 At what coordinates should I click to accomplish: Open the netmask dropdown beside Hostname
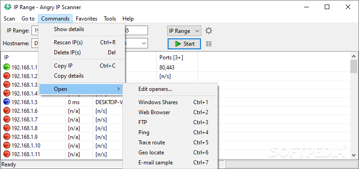144,43
